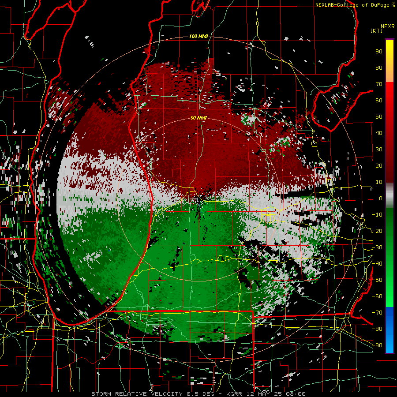Click the STORM RELATIVE VELOCITY title text
The height and width of the screenshot is (397, 397).
tap(138, 394)
